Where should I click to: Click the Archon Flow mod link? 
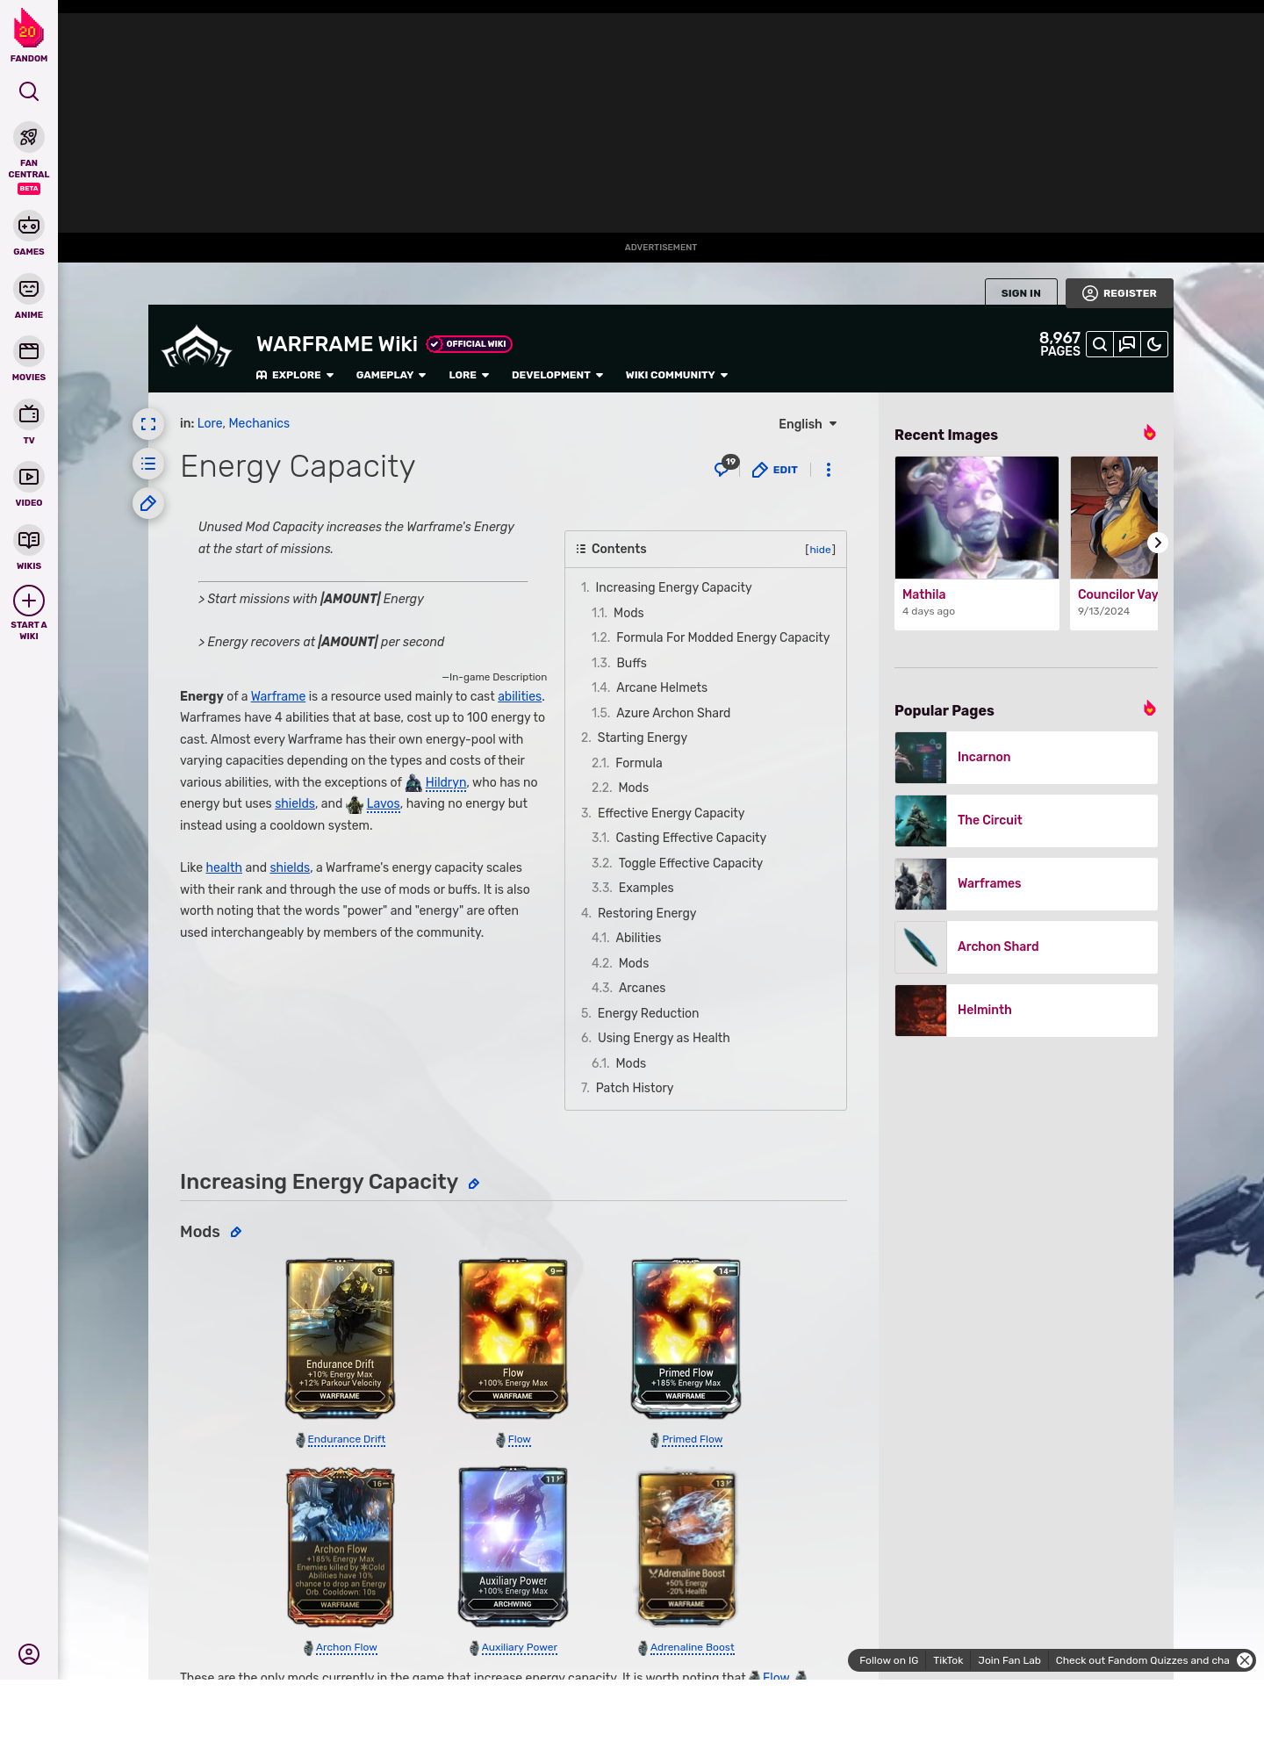(x=346, y=1648)
